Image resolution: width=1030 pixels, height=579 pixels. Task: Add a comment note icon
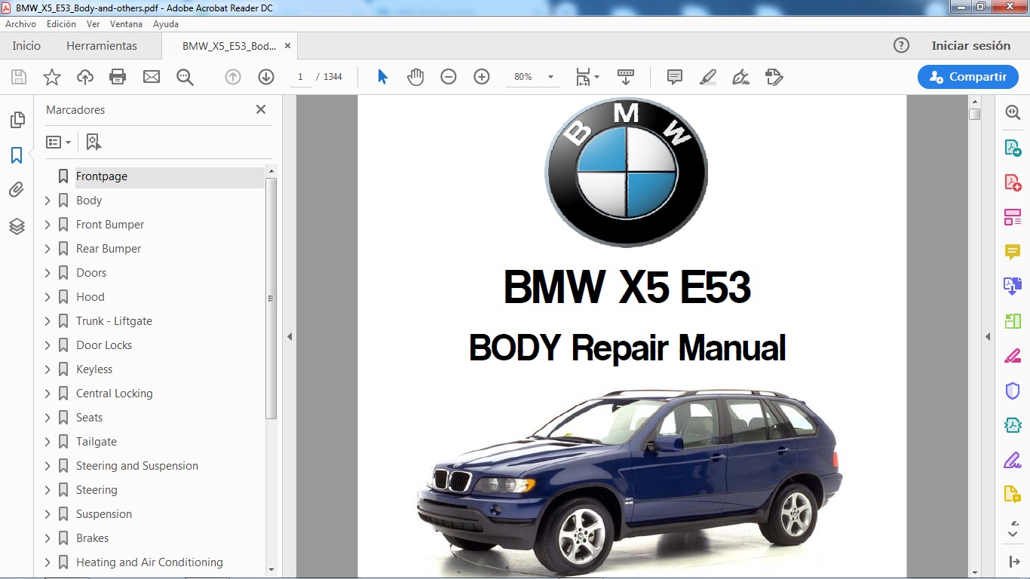coord(675,77)
